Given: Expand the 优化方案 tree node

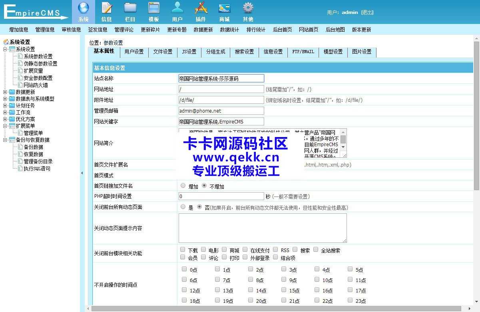Looking at the screenshot, I should coord(5,119).
